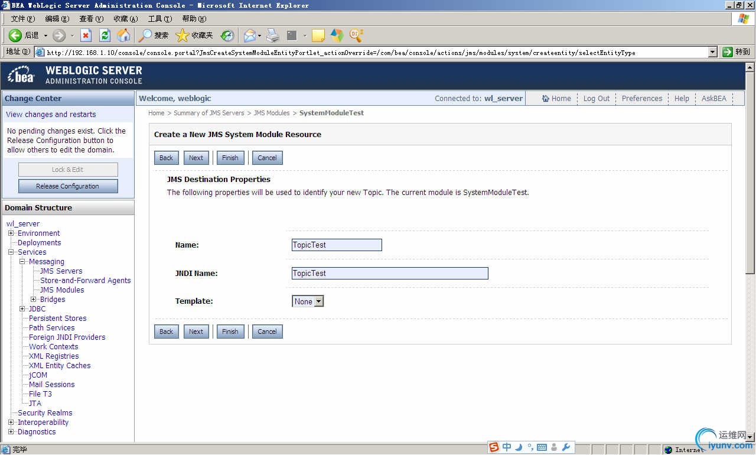Click the house icon beside Home link

(546, 99)
